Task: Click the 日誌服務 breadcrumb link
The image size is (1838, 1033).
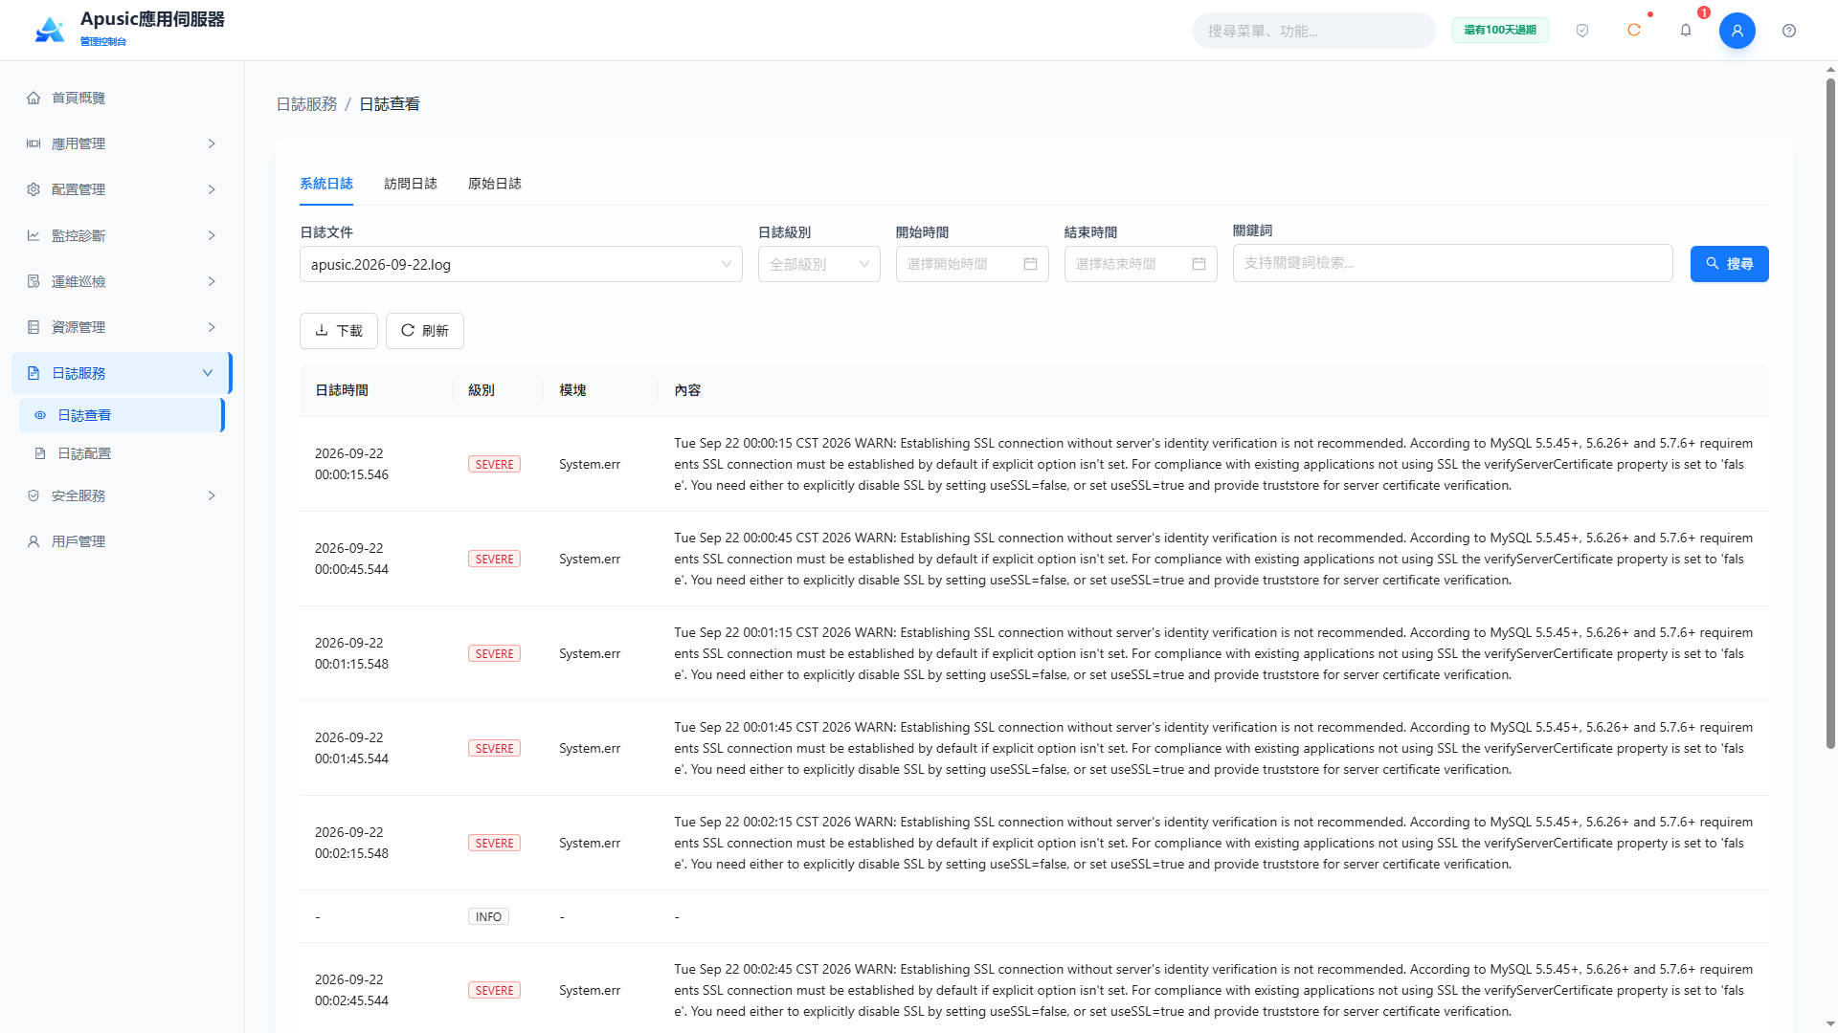Action: click(306, 104)
